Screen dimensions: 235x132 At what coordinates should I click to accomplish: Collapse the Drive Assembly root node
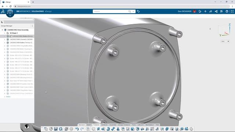click(2, 30)
